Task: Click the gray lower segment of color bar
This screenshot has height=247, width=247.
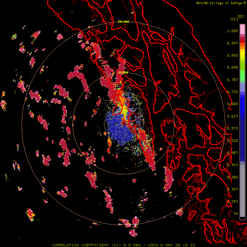Action: (242, 191)
